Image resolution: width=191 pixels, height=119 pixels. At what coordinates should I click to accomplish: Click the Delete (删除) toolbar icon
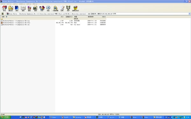point(29,8)
